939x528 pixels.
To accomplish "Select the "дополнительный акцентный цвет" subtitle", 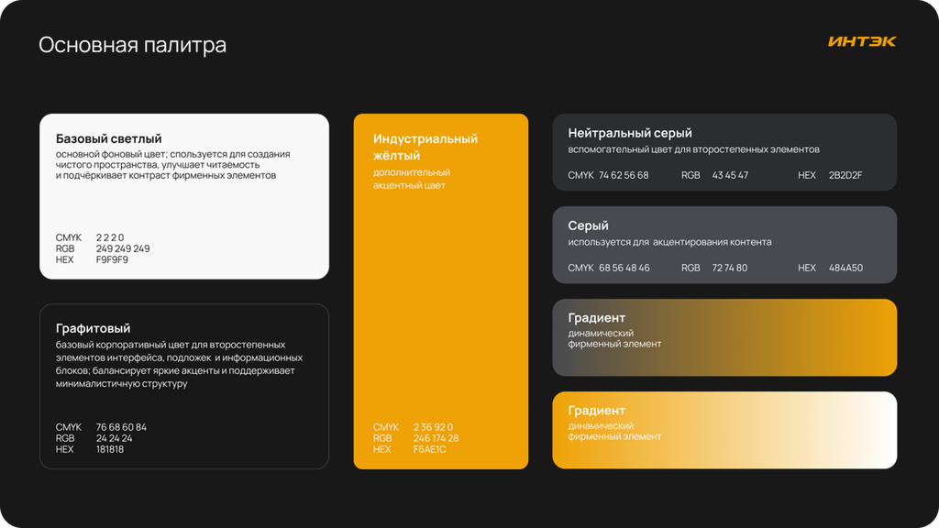I will 412,179.
